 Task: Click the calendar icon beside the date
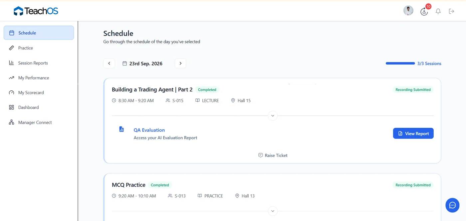click(125, 63)
